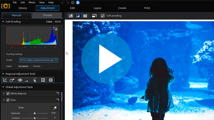Select the Crop and Straighten tool
Screen dimensions: 214x120
(5, 80)
